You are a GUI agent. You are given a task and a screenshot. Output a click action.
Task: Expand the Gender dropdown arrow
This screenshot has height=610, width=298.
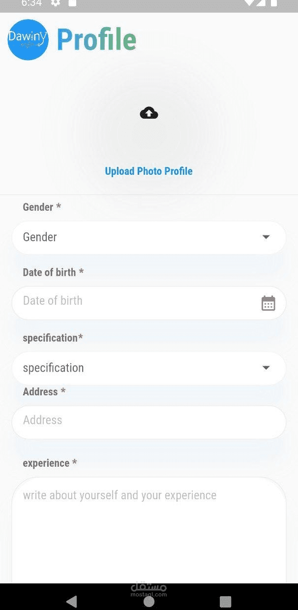[266, 237]
